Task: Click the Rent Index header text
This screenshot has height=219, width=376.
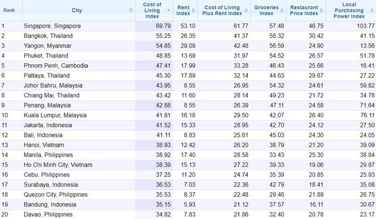Action: [x=183, y=10]
